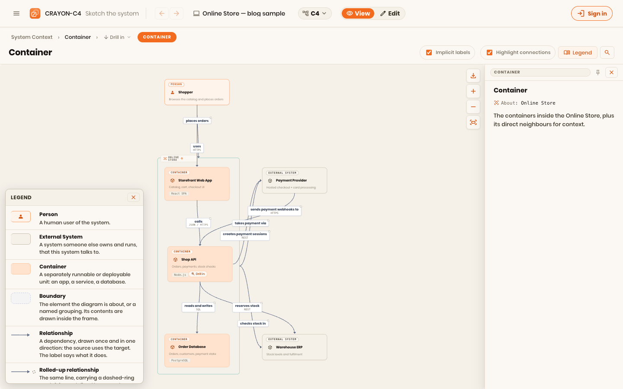This screenshot has height=389, width=623.
Task: Click the Container color swatch in legend
Action: 21,269
